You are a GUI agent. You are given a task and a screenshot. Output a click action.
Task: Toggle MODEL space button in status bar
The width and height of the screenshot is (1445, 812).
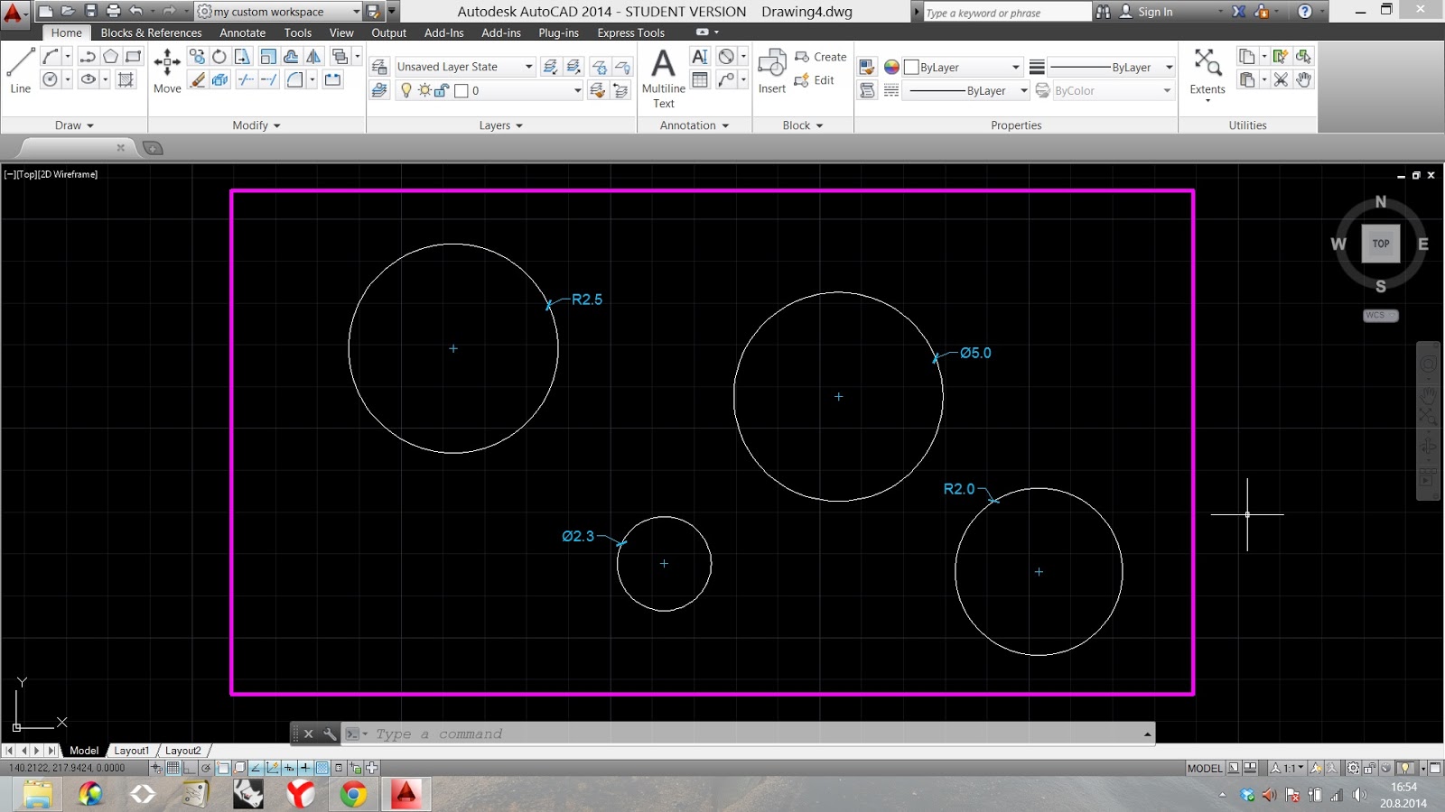(x=1205, y=768)
